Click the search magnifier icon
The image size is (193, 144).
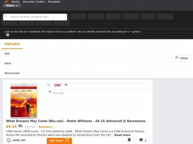pos(5,16)
